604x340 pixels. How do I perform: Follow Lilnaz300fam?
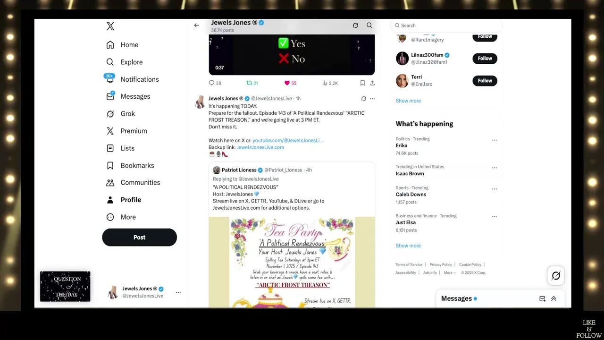485,59
